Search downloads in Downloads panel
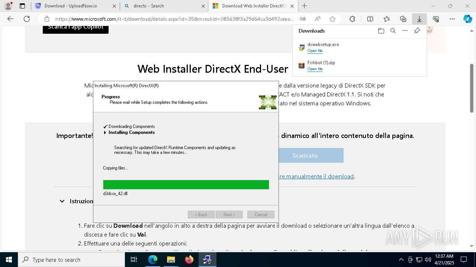This screenshot has width=476, height=267. point(393,31)
